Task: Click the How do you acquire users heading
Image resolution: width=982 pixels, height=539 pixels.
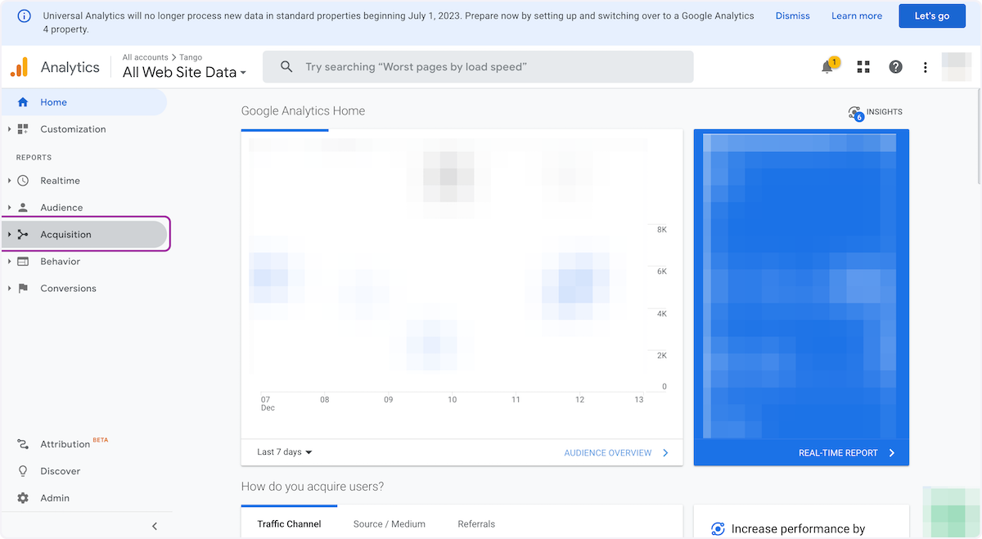Action: pyautogui.click(x=313, y=487)
